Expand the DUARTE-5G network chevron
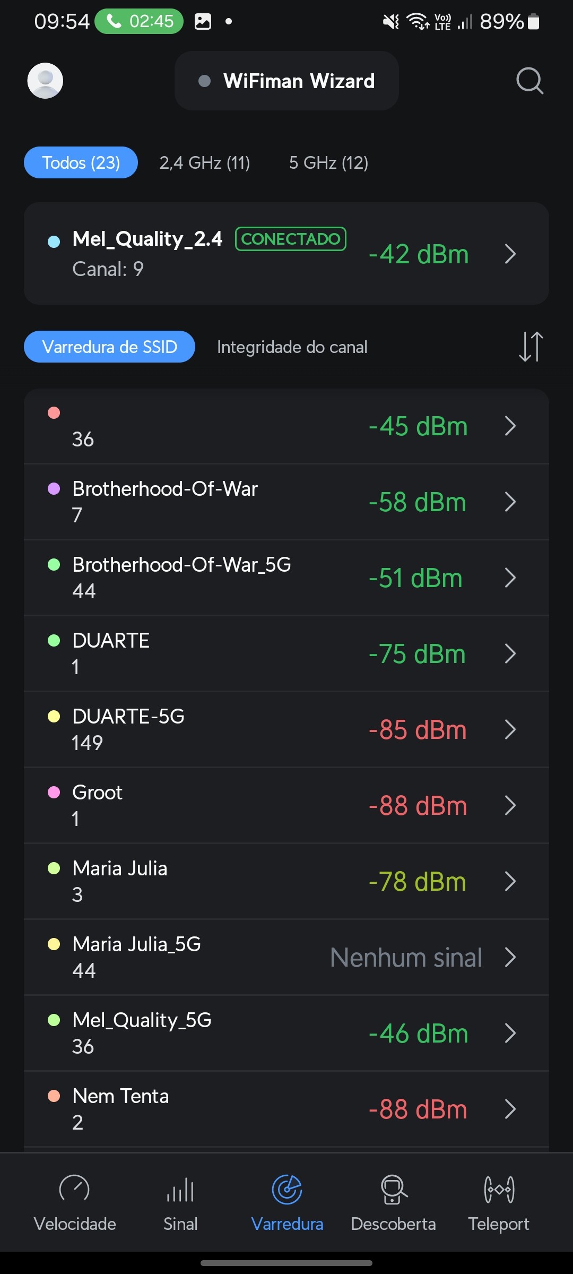The image size is (573, 1274). 510,729
